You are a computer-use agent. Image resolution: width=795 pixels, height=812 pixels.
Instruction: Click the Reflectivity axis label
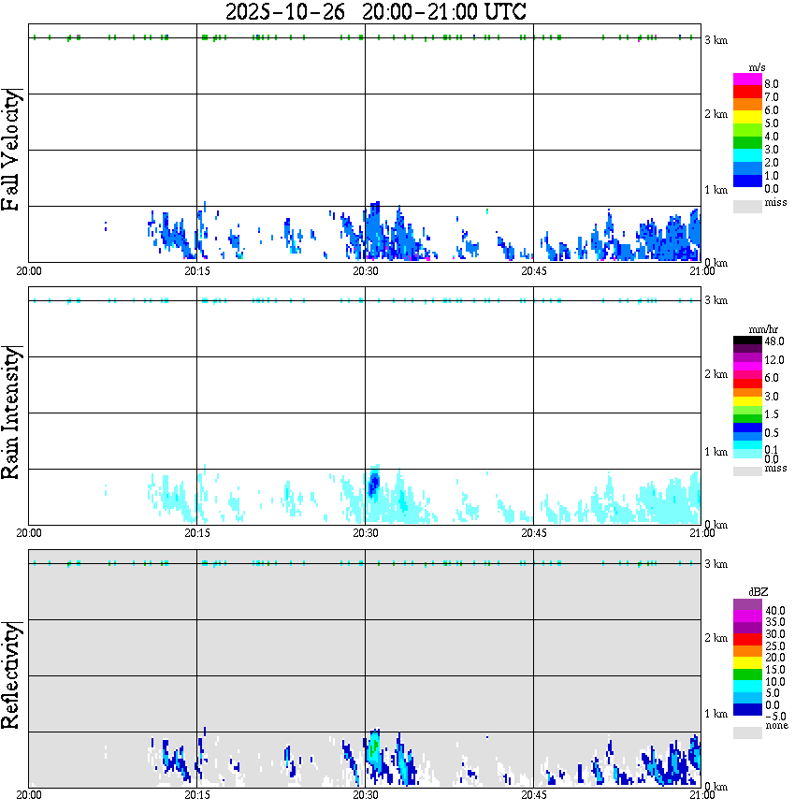[x=10, y=675]
